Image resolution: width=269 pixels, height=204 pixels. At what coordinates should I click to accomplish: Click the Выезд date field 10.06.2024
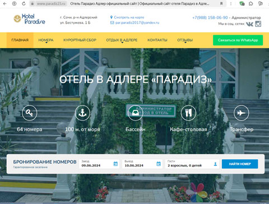pyautogui.click(x=142, y=164)
